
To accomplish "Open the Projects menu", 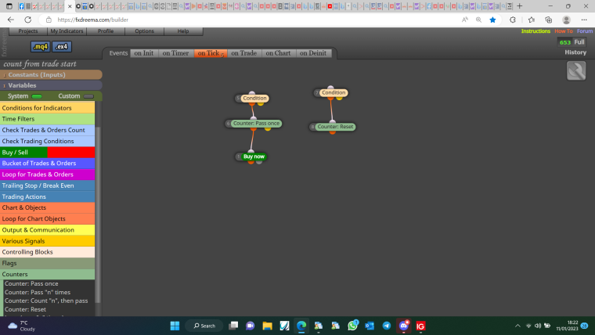I will [x=28, y=31].
